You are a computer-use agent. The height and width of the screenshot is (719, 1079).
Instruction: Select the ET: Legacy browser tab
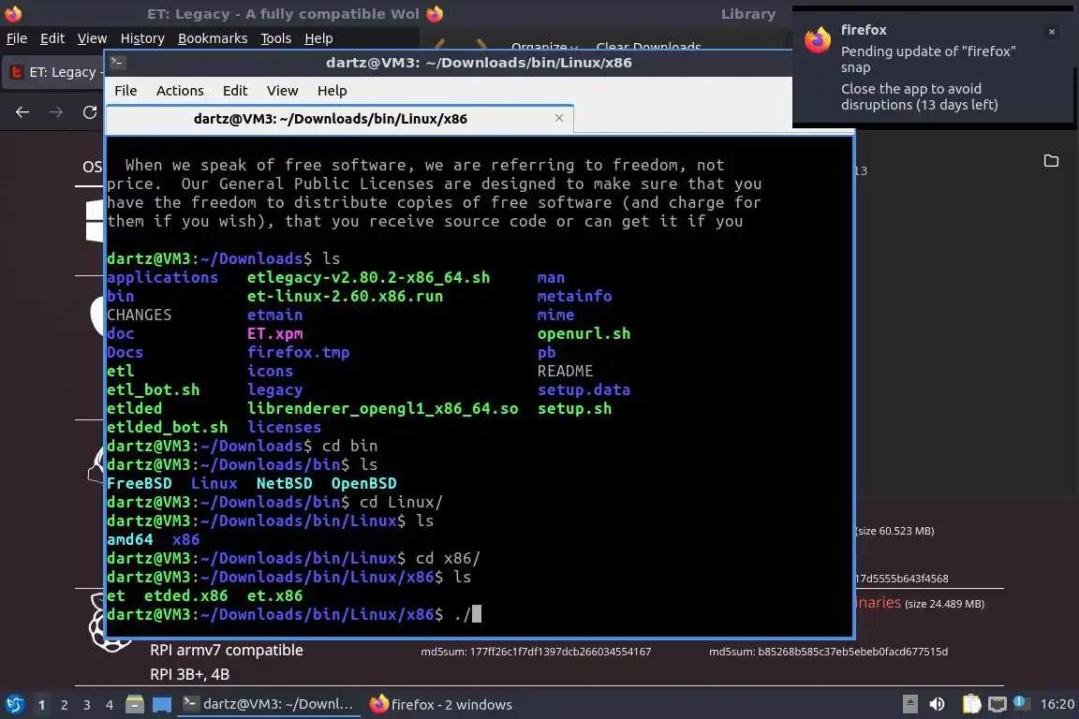pos(53,72)
